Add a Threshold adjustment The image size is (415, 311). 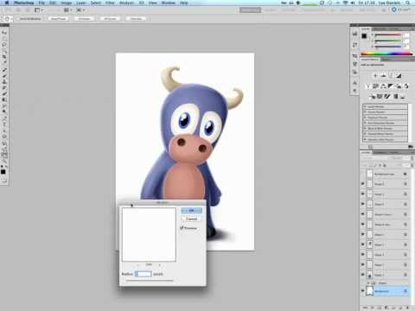pyautogui.click(x=387, y=97)
